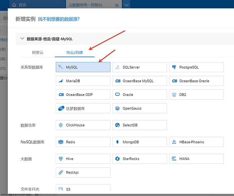Click the SQLServer logo icon

117,67
